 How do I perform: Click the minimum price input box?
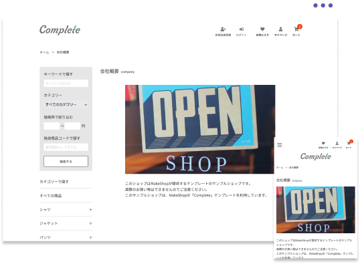coord(52,126)
